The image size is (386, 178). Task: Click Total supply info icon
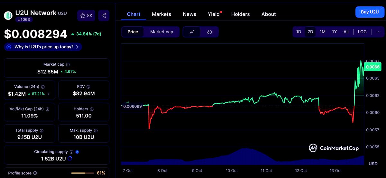tap(41, 131)
